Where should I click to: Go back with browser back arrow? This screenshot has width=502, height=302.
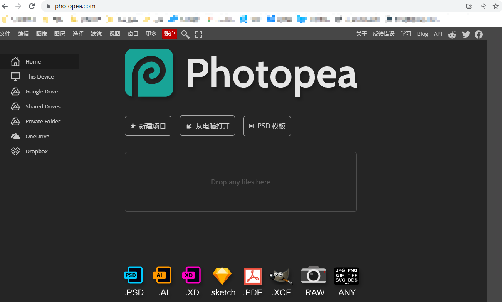(5, 6)
